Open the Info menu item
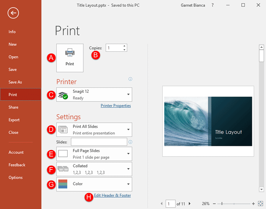This screenshot has height=209, width=266. [x=12, y=32]
